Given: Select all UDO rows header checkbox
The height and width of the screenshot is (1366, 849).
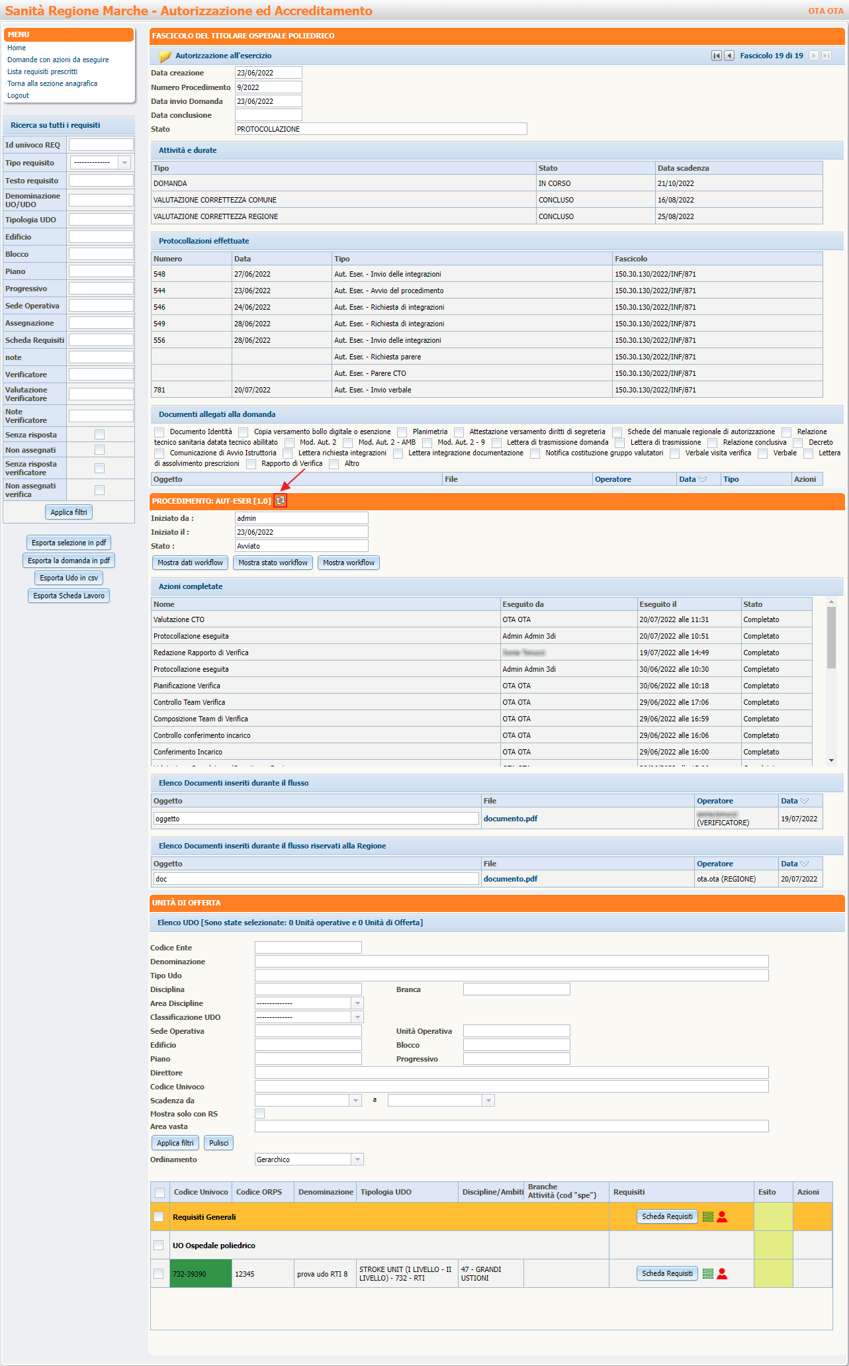Looking at the screenshot, I should pyautogui.click(x=159, y=1193).
